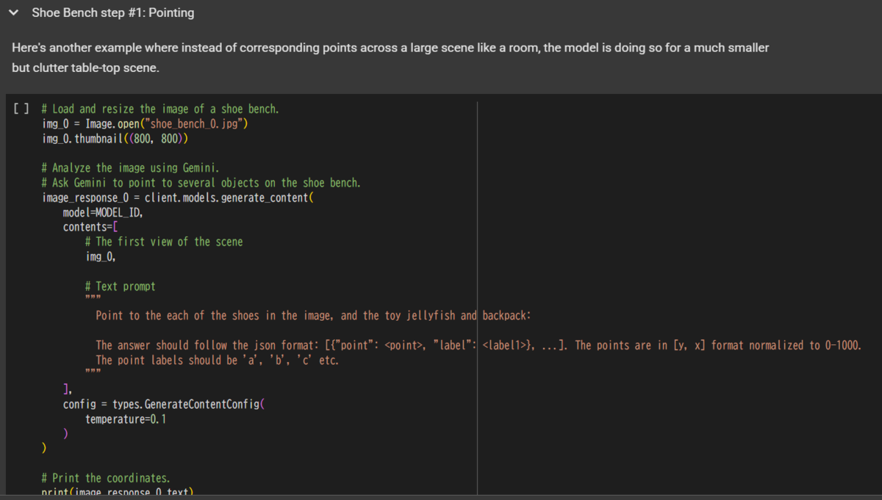Click the model=MODEL_ID argument line

click(x=103, y=213)
